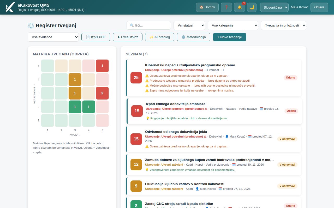The image size is (334, 208).
Task: Click lightbulb icon beside 'Večopravilnost zaposlenih'
Action: coord(147,170)
